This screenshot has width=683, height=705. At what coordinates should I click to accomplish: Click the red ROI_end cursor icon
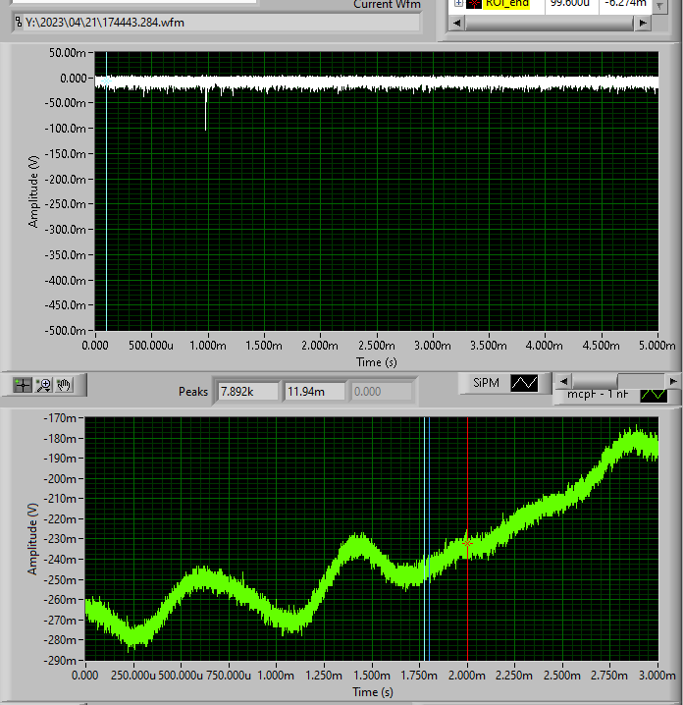(474, 4)
